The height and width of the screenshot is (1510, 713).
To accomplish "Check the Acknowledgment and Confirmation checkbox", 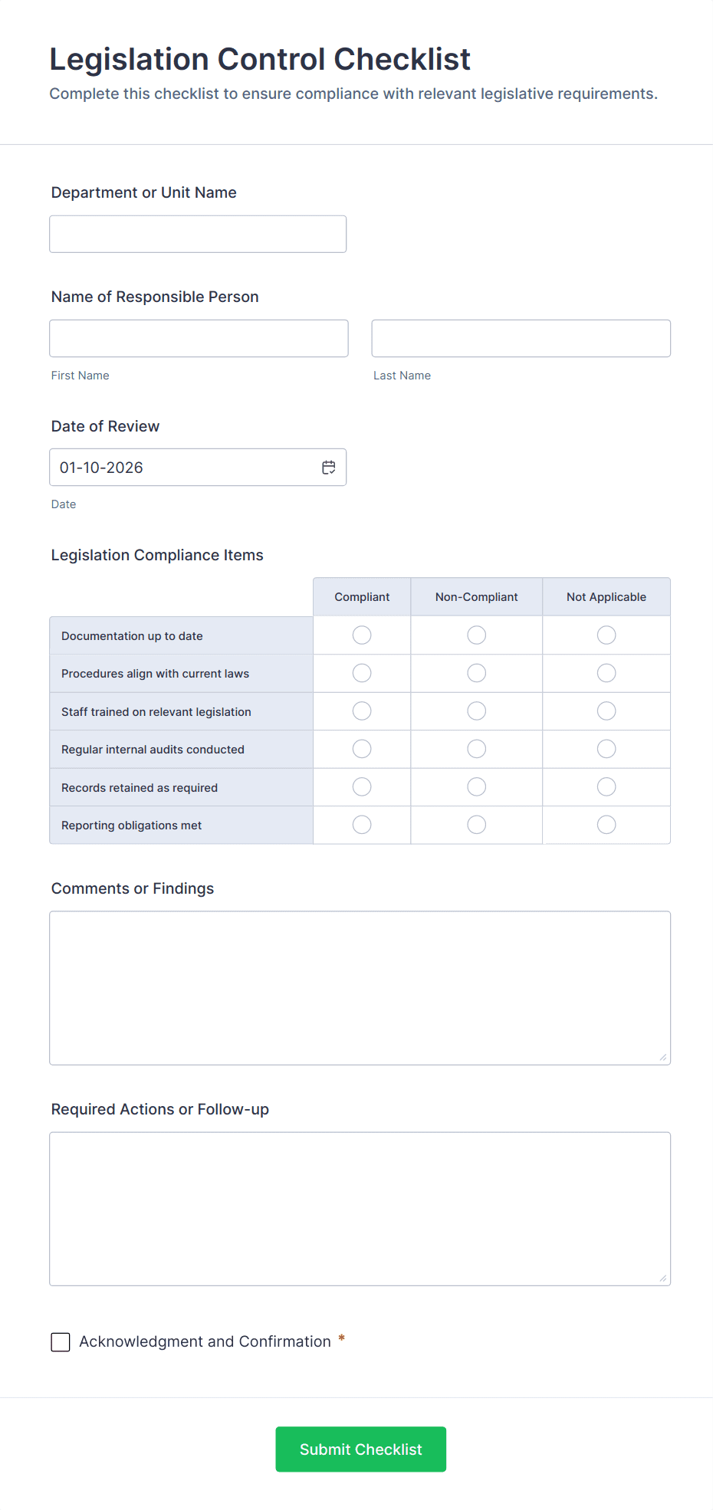I will [x=61, y=1342].
